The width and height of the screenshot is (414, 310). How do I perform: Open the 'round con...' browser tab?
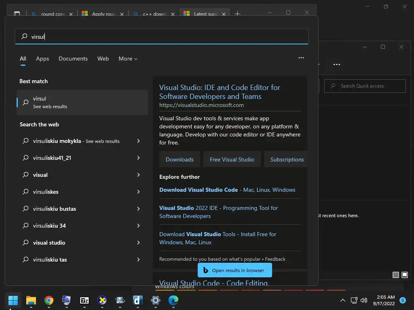coord(52,14)
